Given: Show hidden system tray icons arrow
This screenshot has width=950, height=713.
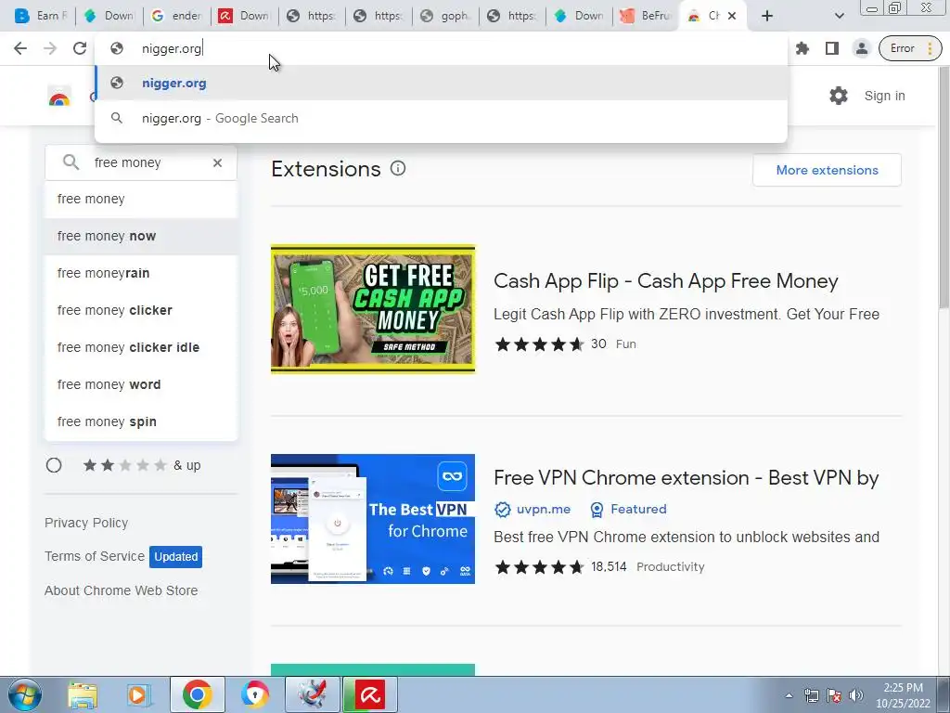Looking at the screenshot, I should (789, 695).
